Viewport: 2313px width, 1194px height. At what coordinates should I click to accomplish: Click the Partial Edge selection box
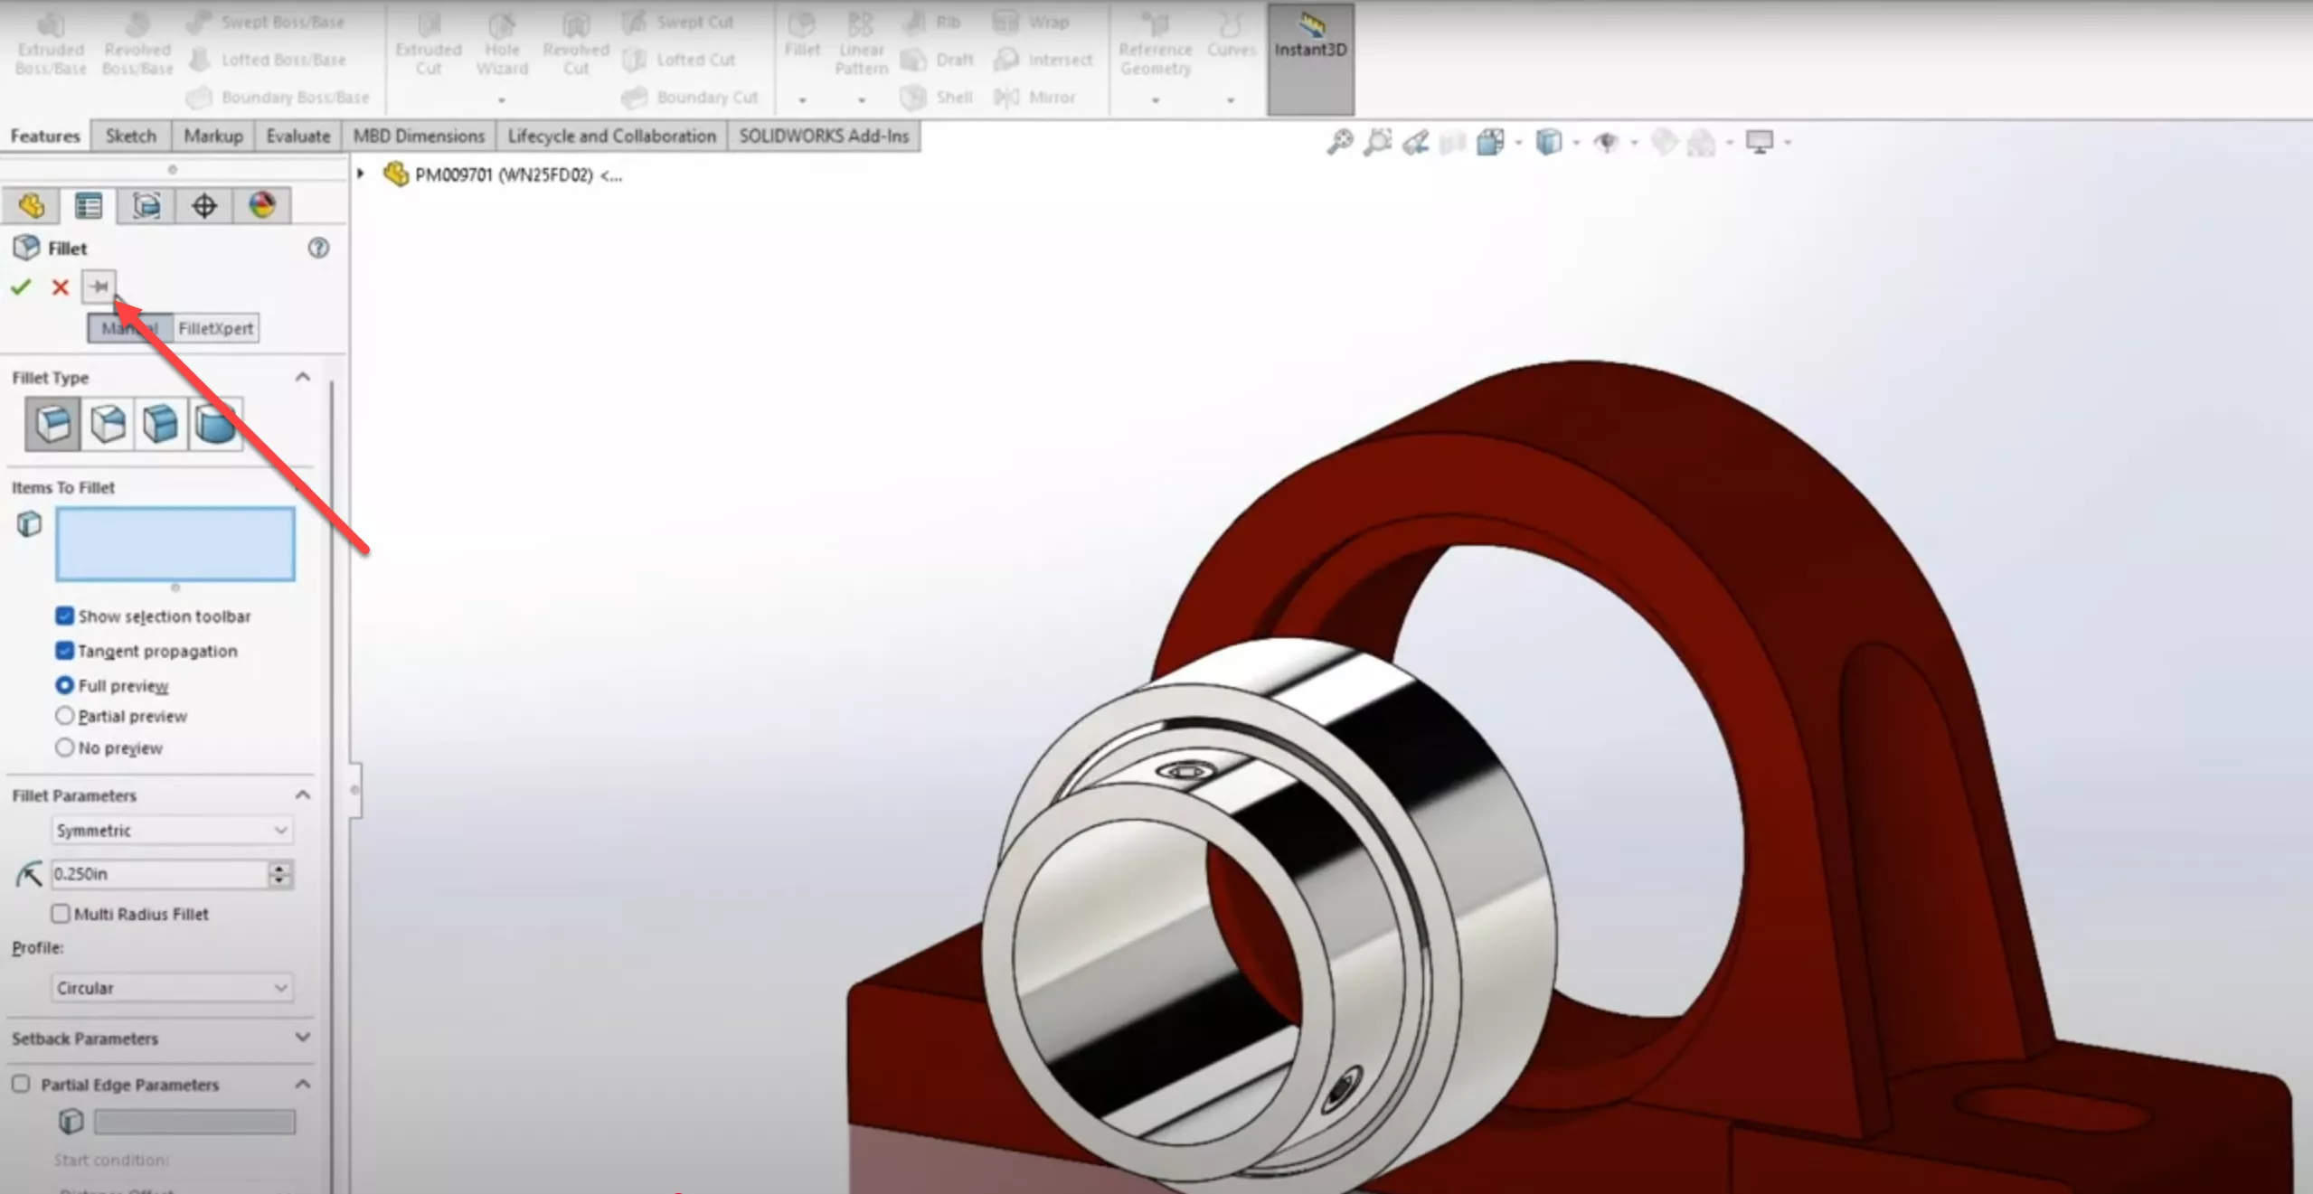(194, 1122)
